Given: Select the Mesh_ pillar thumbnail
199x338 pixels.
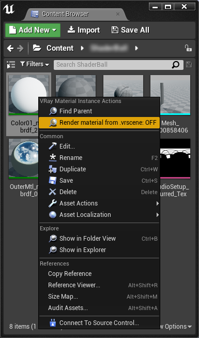Looking at the screenshot, I should pos(170,94).
